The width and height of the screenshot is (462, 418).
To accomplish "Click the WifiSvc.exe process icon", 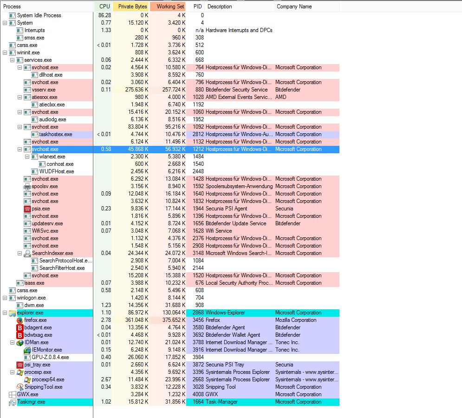I will tap(27, 231).
